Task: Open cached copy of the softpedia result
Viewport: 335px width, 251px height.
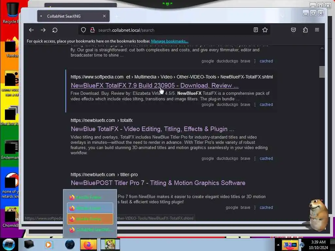Action: click(266, 105)
